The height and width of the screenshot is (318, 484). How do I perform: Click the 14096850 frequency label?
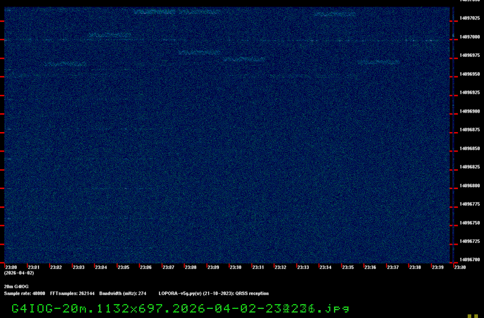(x=469, y=148)
